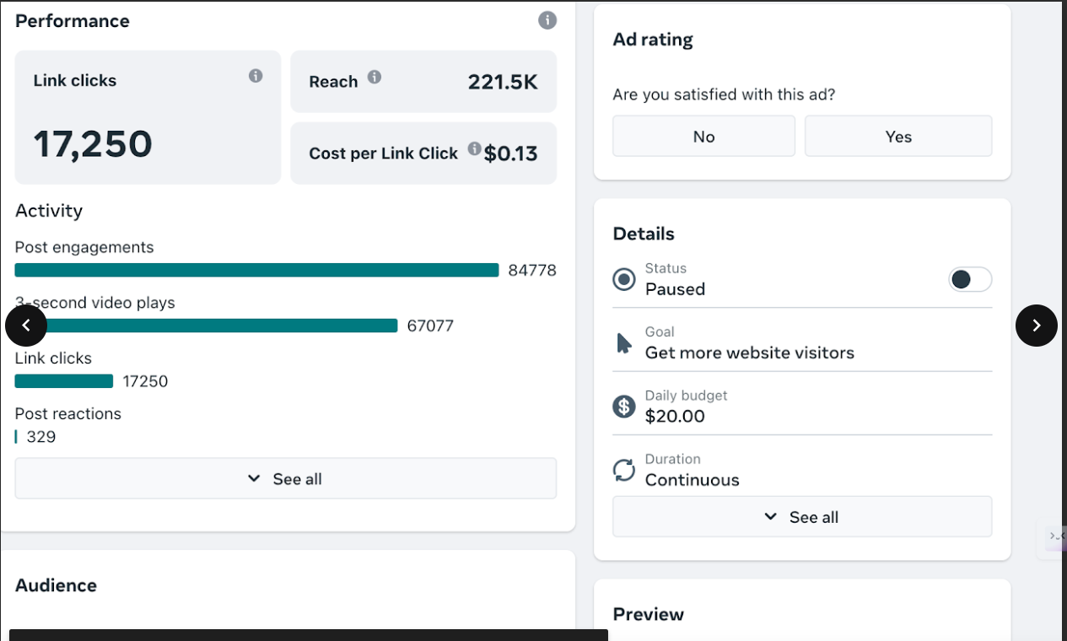Viewport: 1067px width, 641px height.
Task: Click the 3-second video plays bar
Action: (219, 326)
